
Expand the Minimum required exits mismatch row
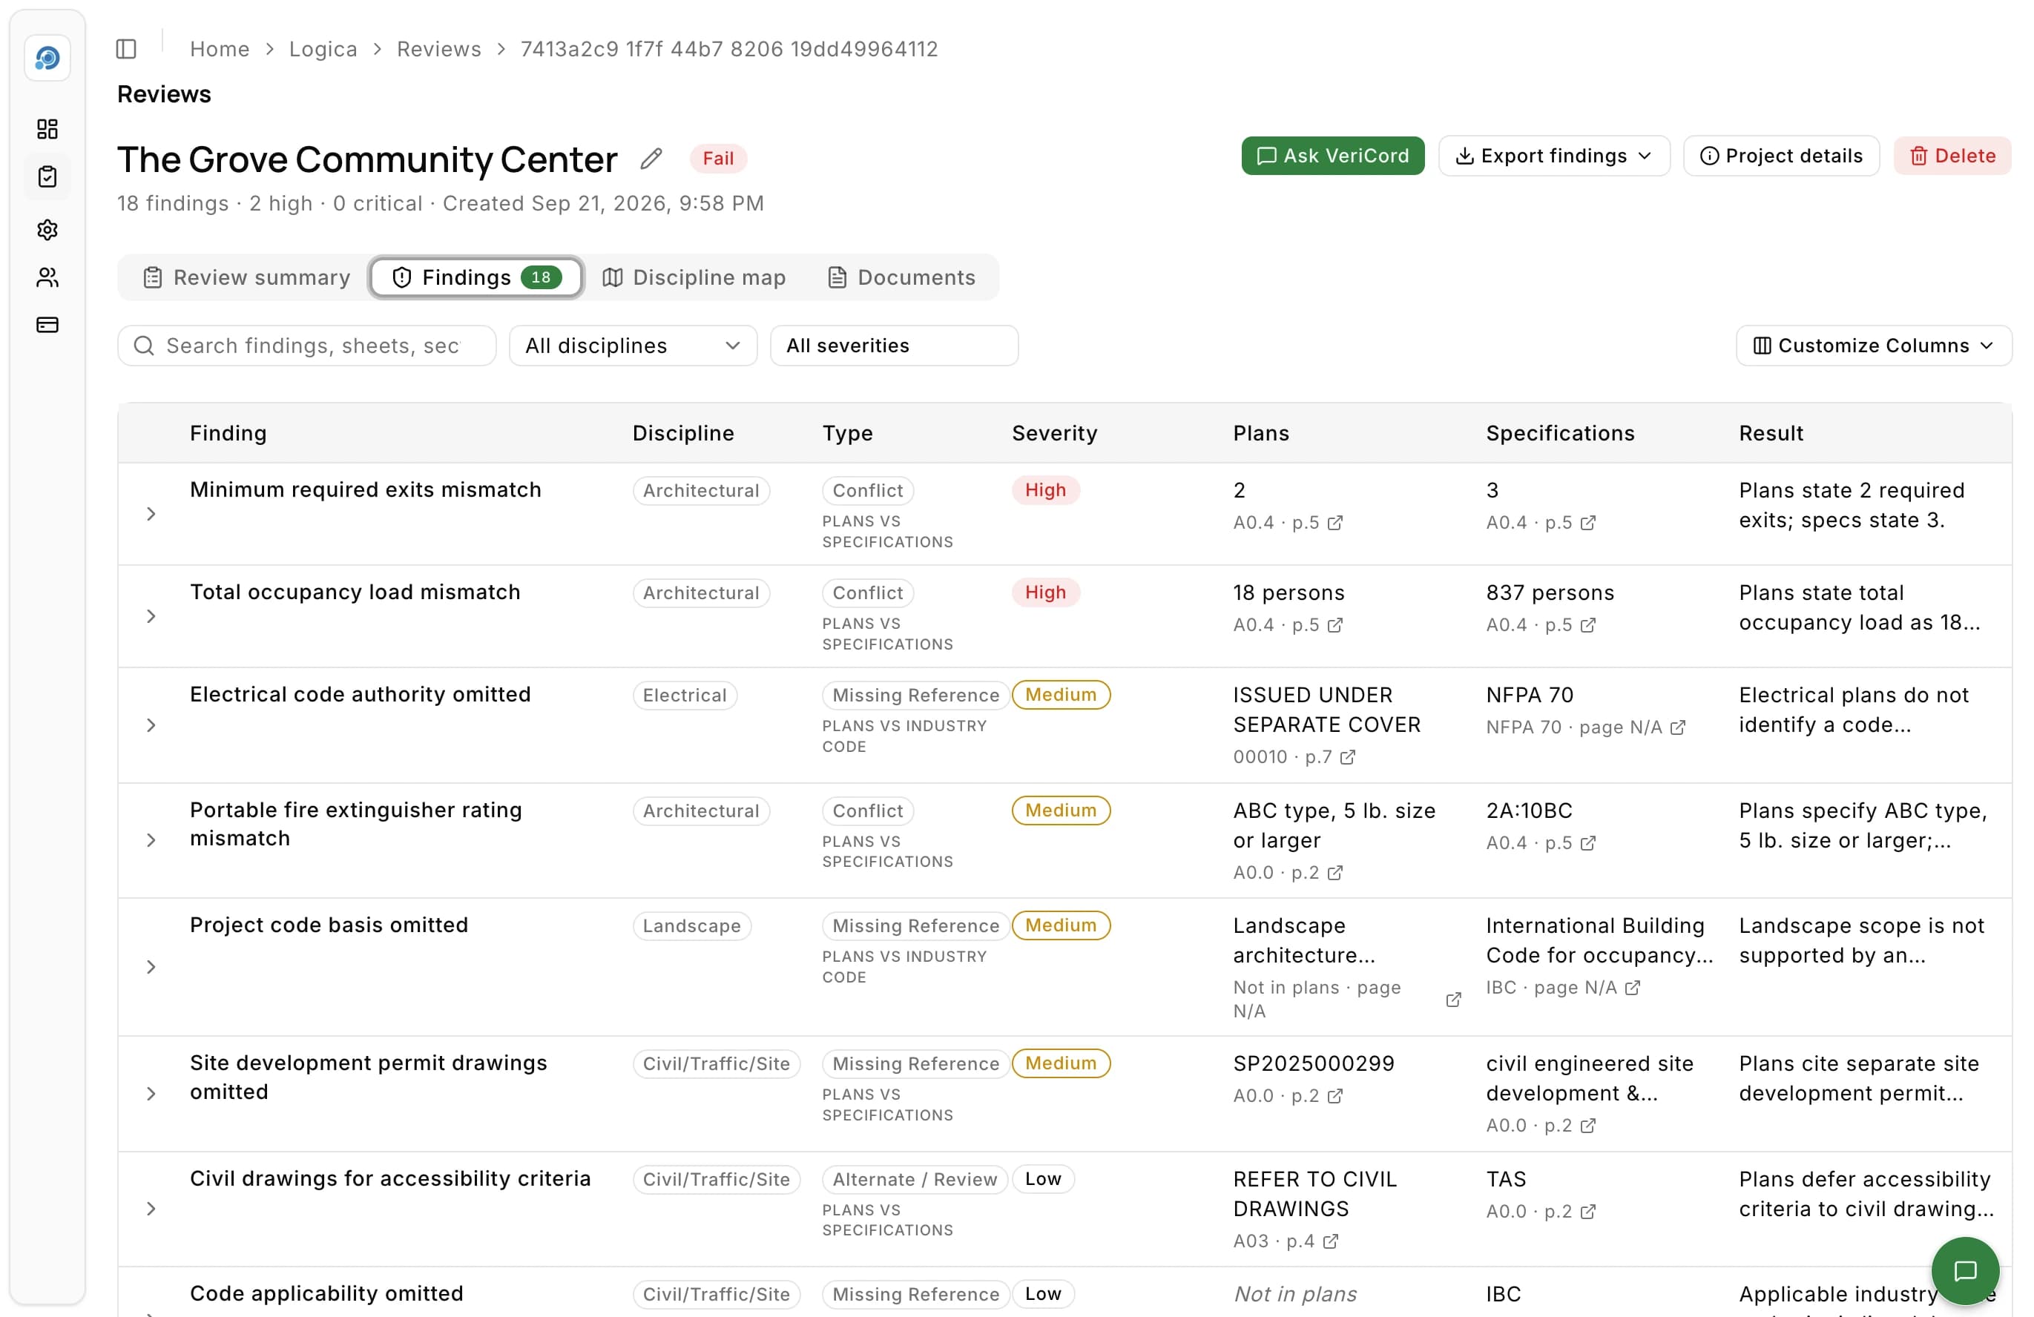coord(151,514)
